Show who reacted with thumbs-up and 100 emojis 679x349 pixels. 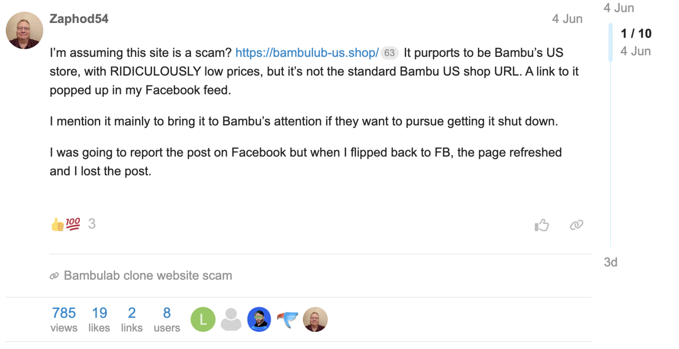[x=66, y=224]
